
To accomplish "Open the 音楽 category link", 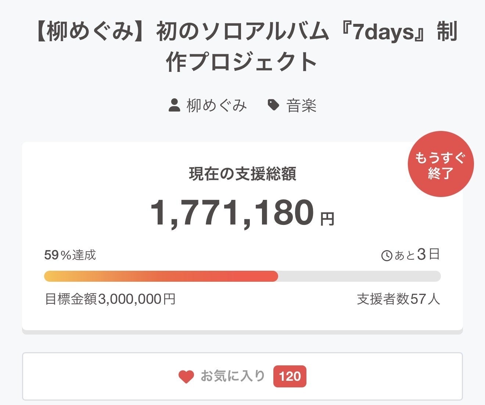I will pyautogui.click(x=301, y=106).
